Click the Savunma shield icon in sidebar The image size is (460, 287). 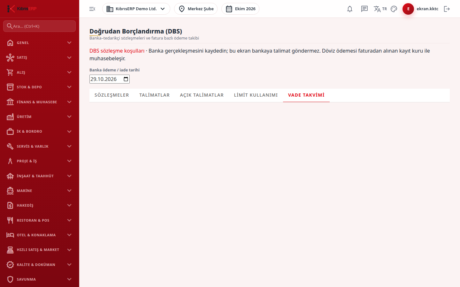coord(10,279)
